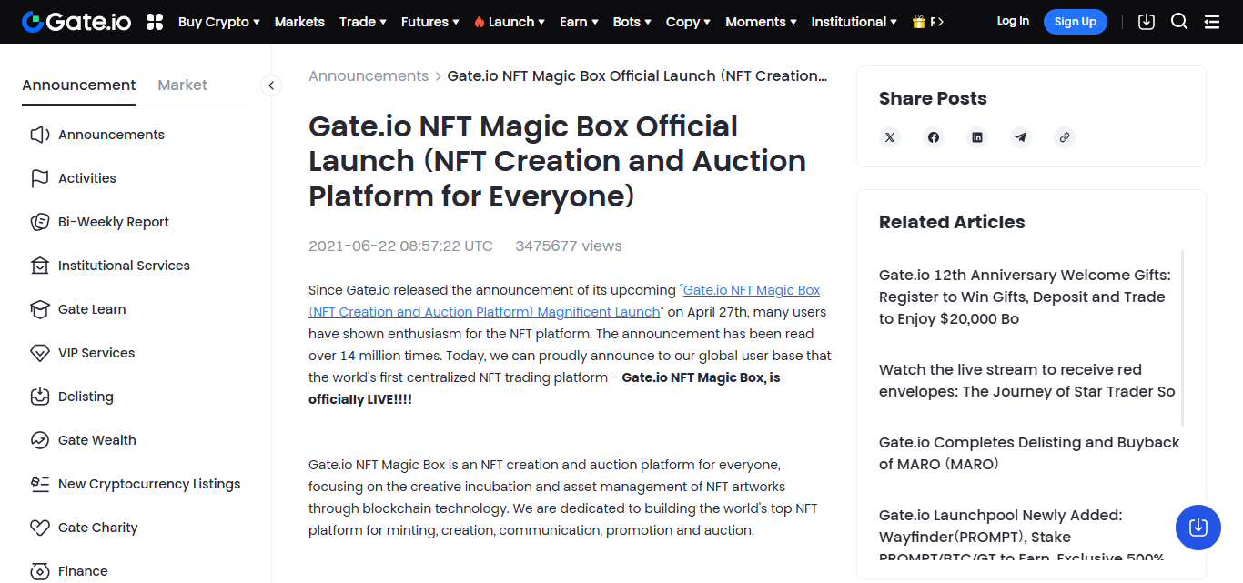Open the four-dot apps grid menu

pyautogui.click(x=155, y=22)
